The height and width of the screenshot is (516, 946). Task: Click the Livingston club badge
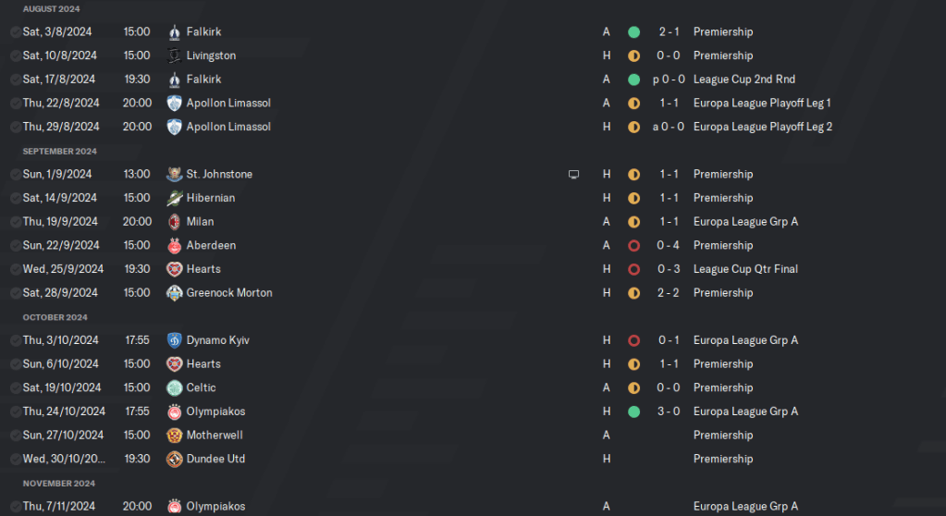tap(174, 55)
